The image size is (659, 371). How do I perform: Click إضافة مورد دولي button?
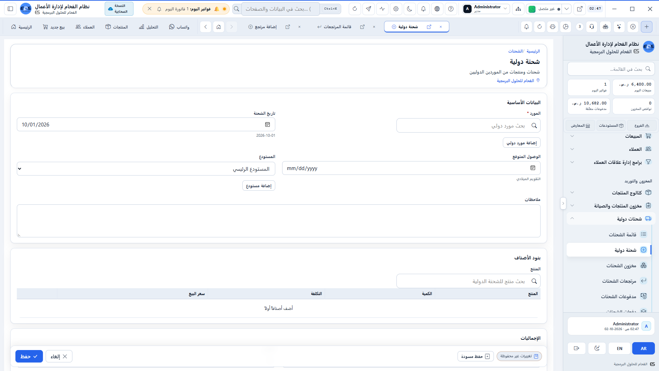522,143
